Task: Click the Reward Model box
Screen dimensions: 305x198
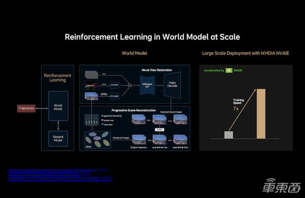Action: pyautogui.click(x=58, y=138)
